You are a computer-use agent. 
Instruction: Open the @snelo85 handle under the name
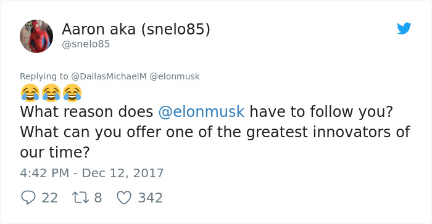click(x=86, y=44)
